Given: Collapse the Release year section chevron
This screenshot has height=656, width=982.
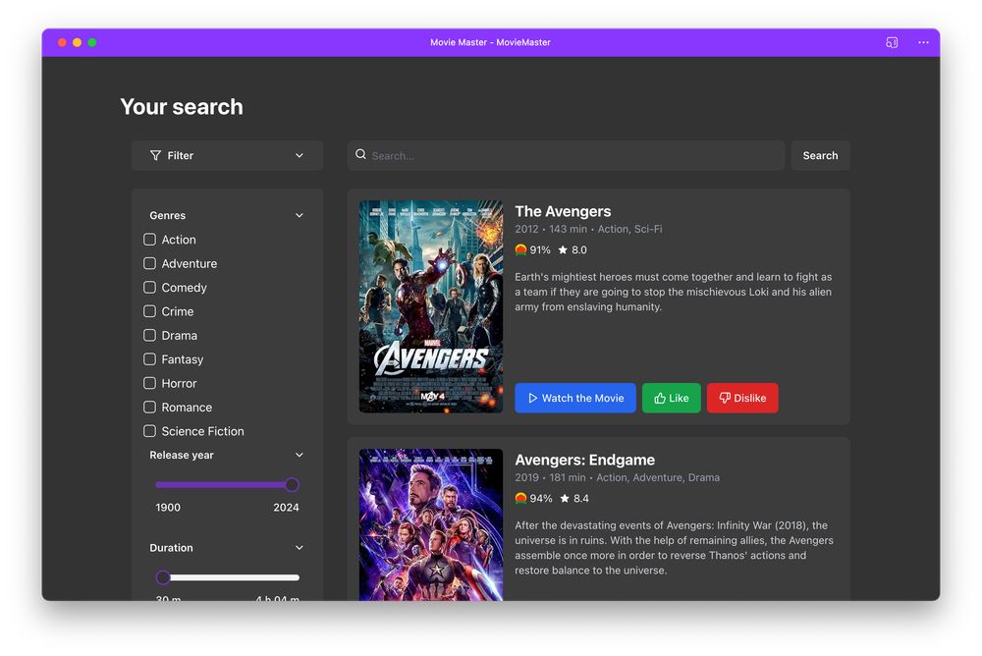Looking at the screenshot, I should coord(300,455).
